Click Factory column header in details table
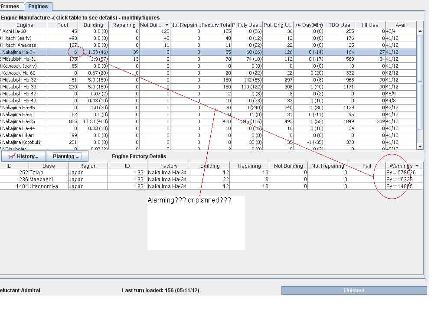The width and height of the screenshot is (444, 333). pos(169,166)
